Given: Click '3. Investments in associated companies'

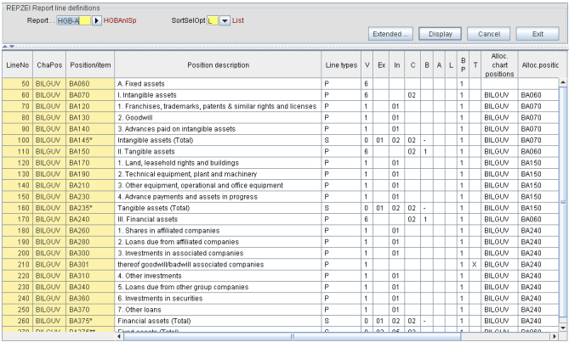Looking at the screenshot, I should pyautogui.click(x=218, y=253).
